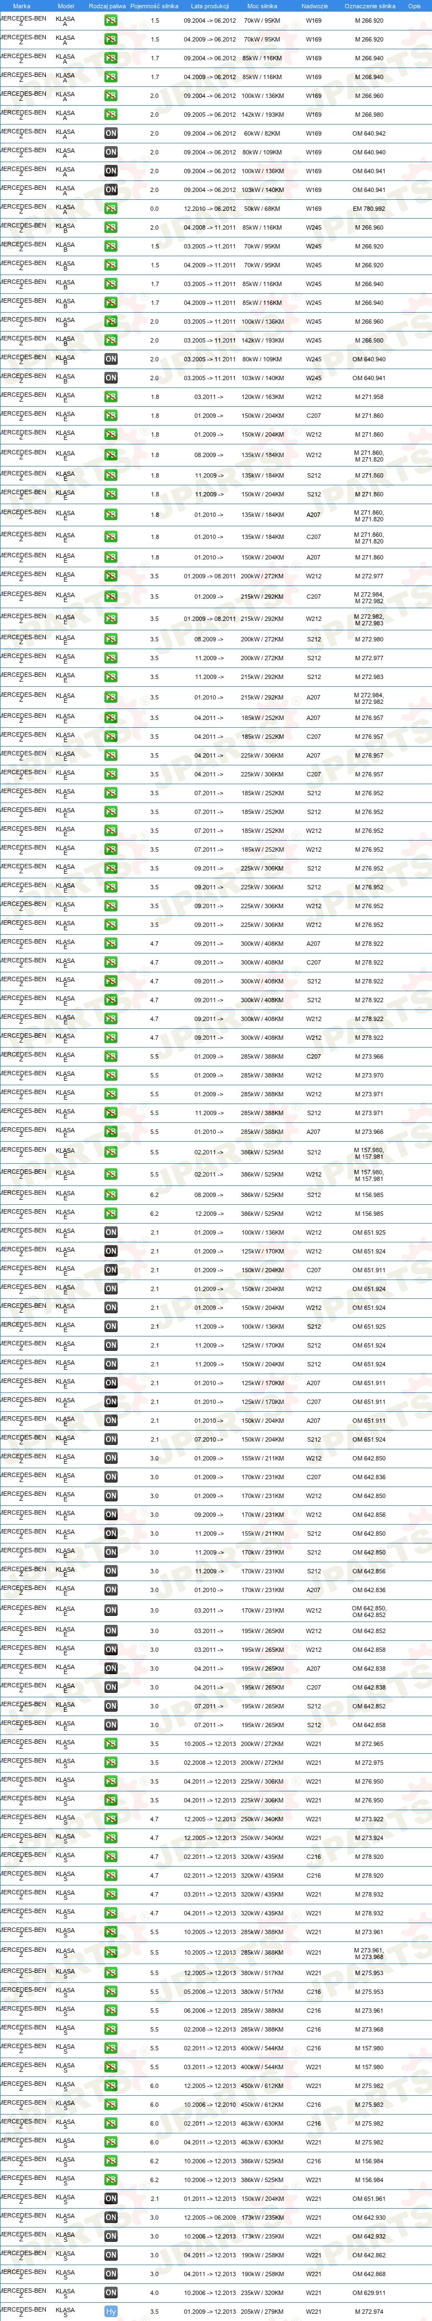The image size is (432, 2321).
Task: Select PB icon in M 156.984 C216 row
Action: (110, 2161)
